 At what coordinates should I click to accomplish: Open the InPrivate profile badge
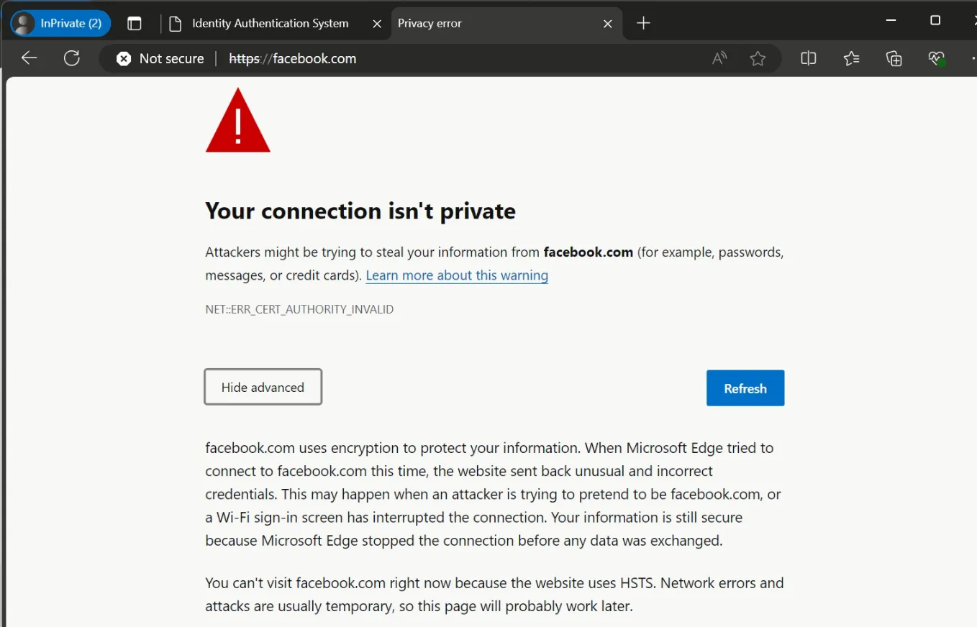point(60,23)
